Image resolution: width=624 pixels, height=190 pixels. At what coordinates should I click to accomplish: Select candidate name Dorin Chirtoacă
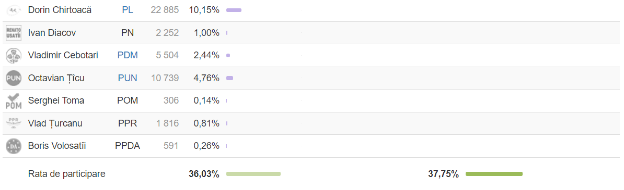click(60, 10)
